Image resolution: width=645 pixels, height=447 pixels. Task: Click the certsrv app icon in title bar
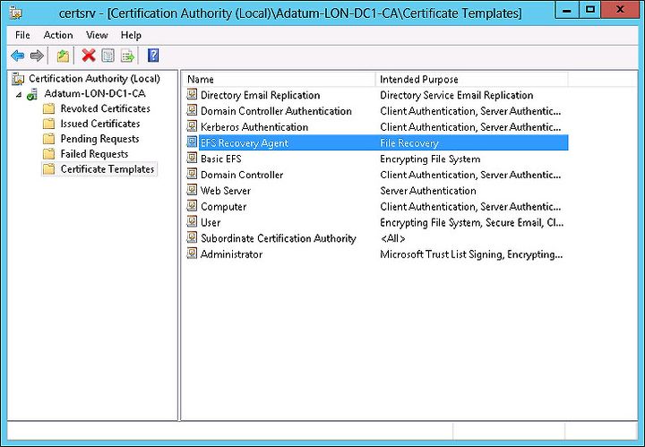coord(15,13)
